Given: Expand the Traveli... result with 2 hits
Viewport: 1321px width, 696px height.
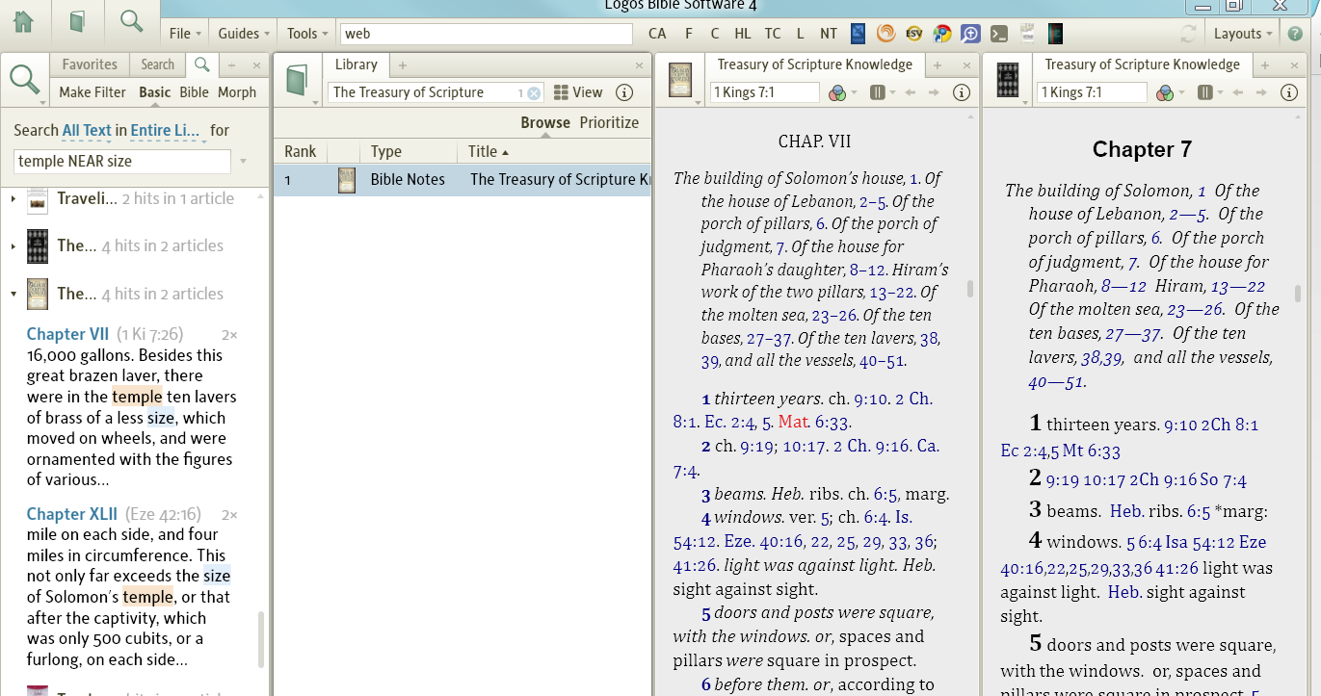Looking at the screenshot, I should coord(13,198).
